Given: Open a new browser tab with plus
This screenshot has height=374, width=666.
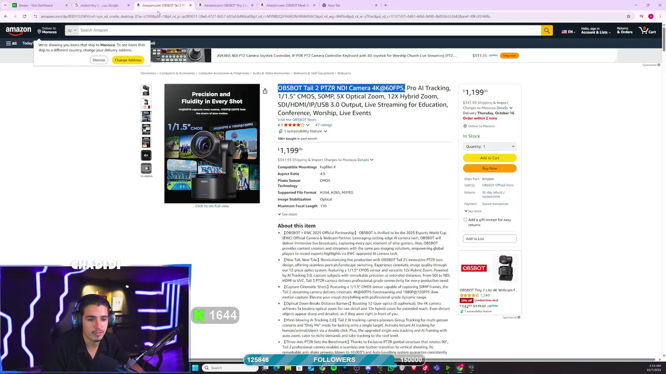Looking at the screenshot, I should click(385, 5).
